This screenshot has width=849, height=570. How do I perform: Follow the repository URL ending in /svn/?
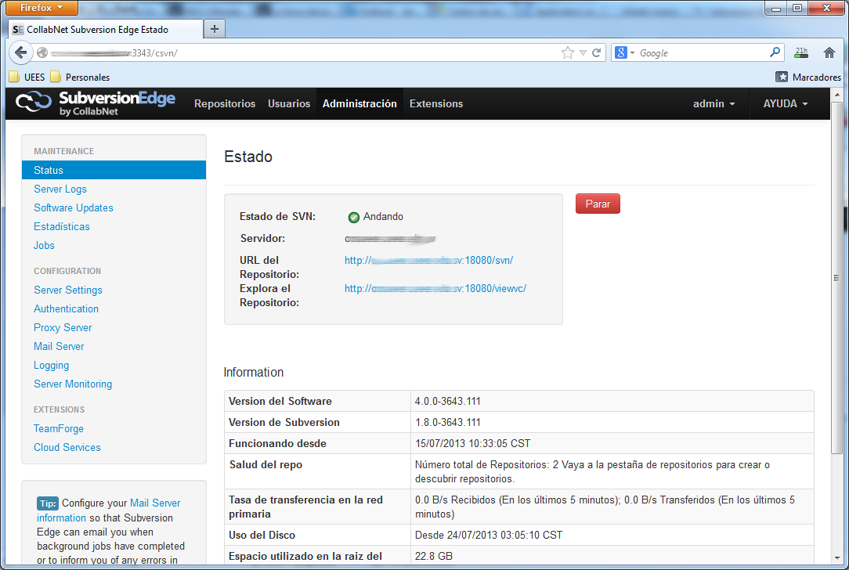point(429,261)
